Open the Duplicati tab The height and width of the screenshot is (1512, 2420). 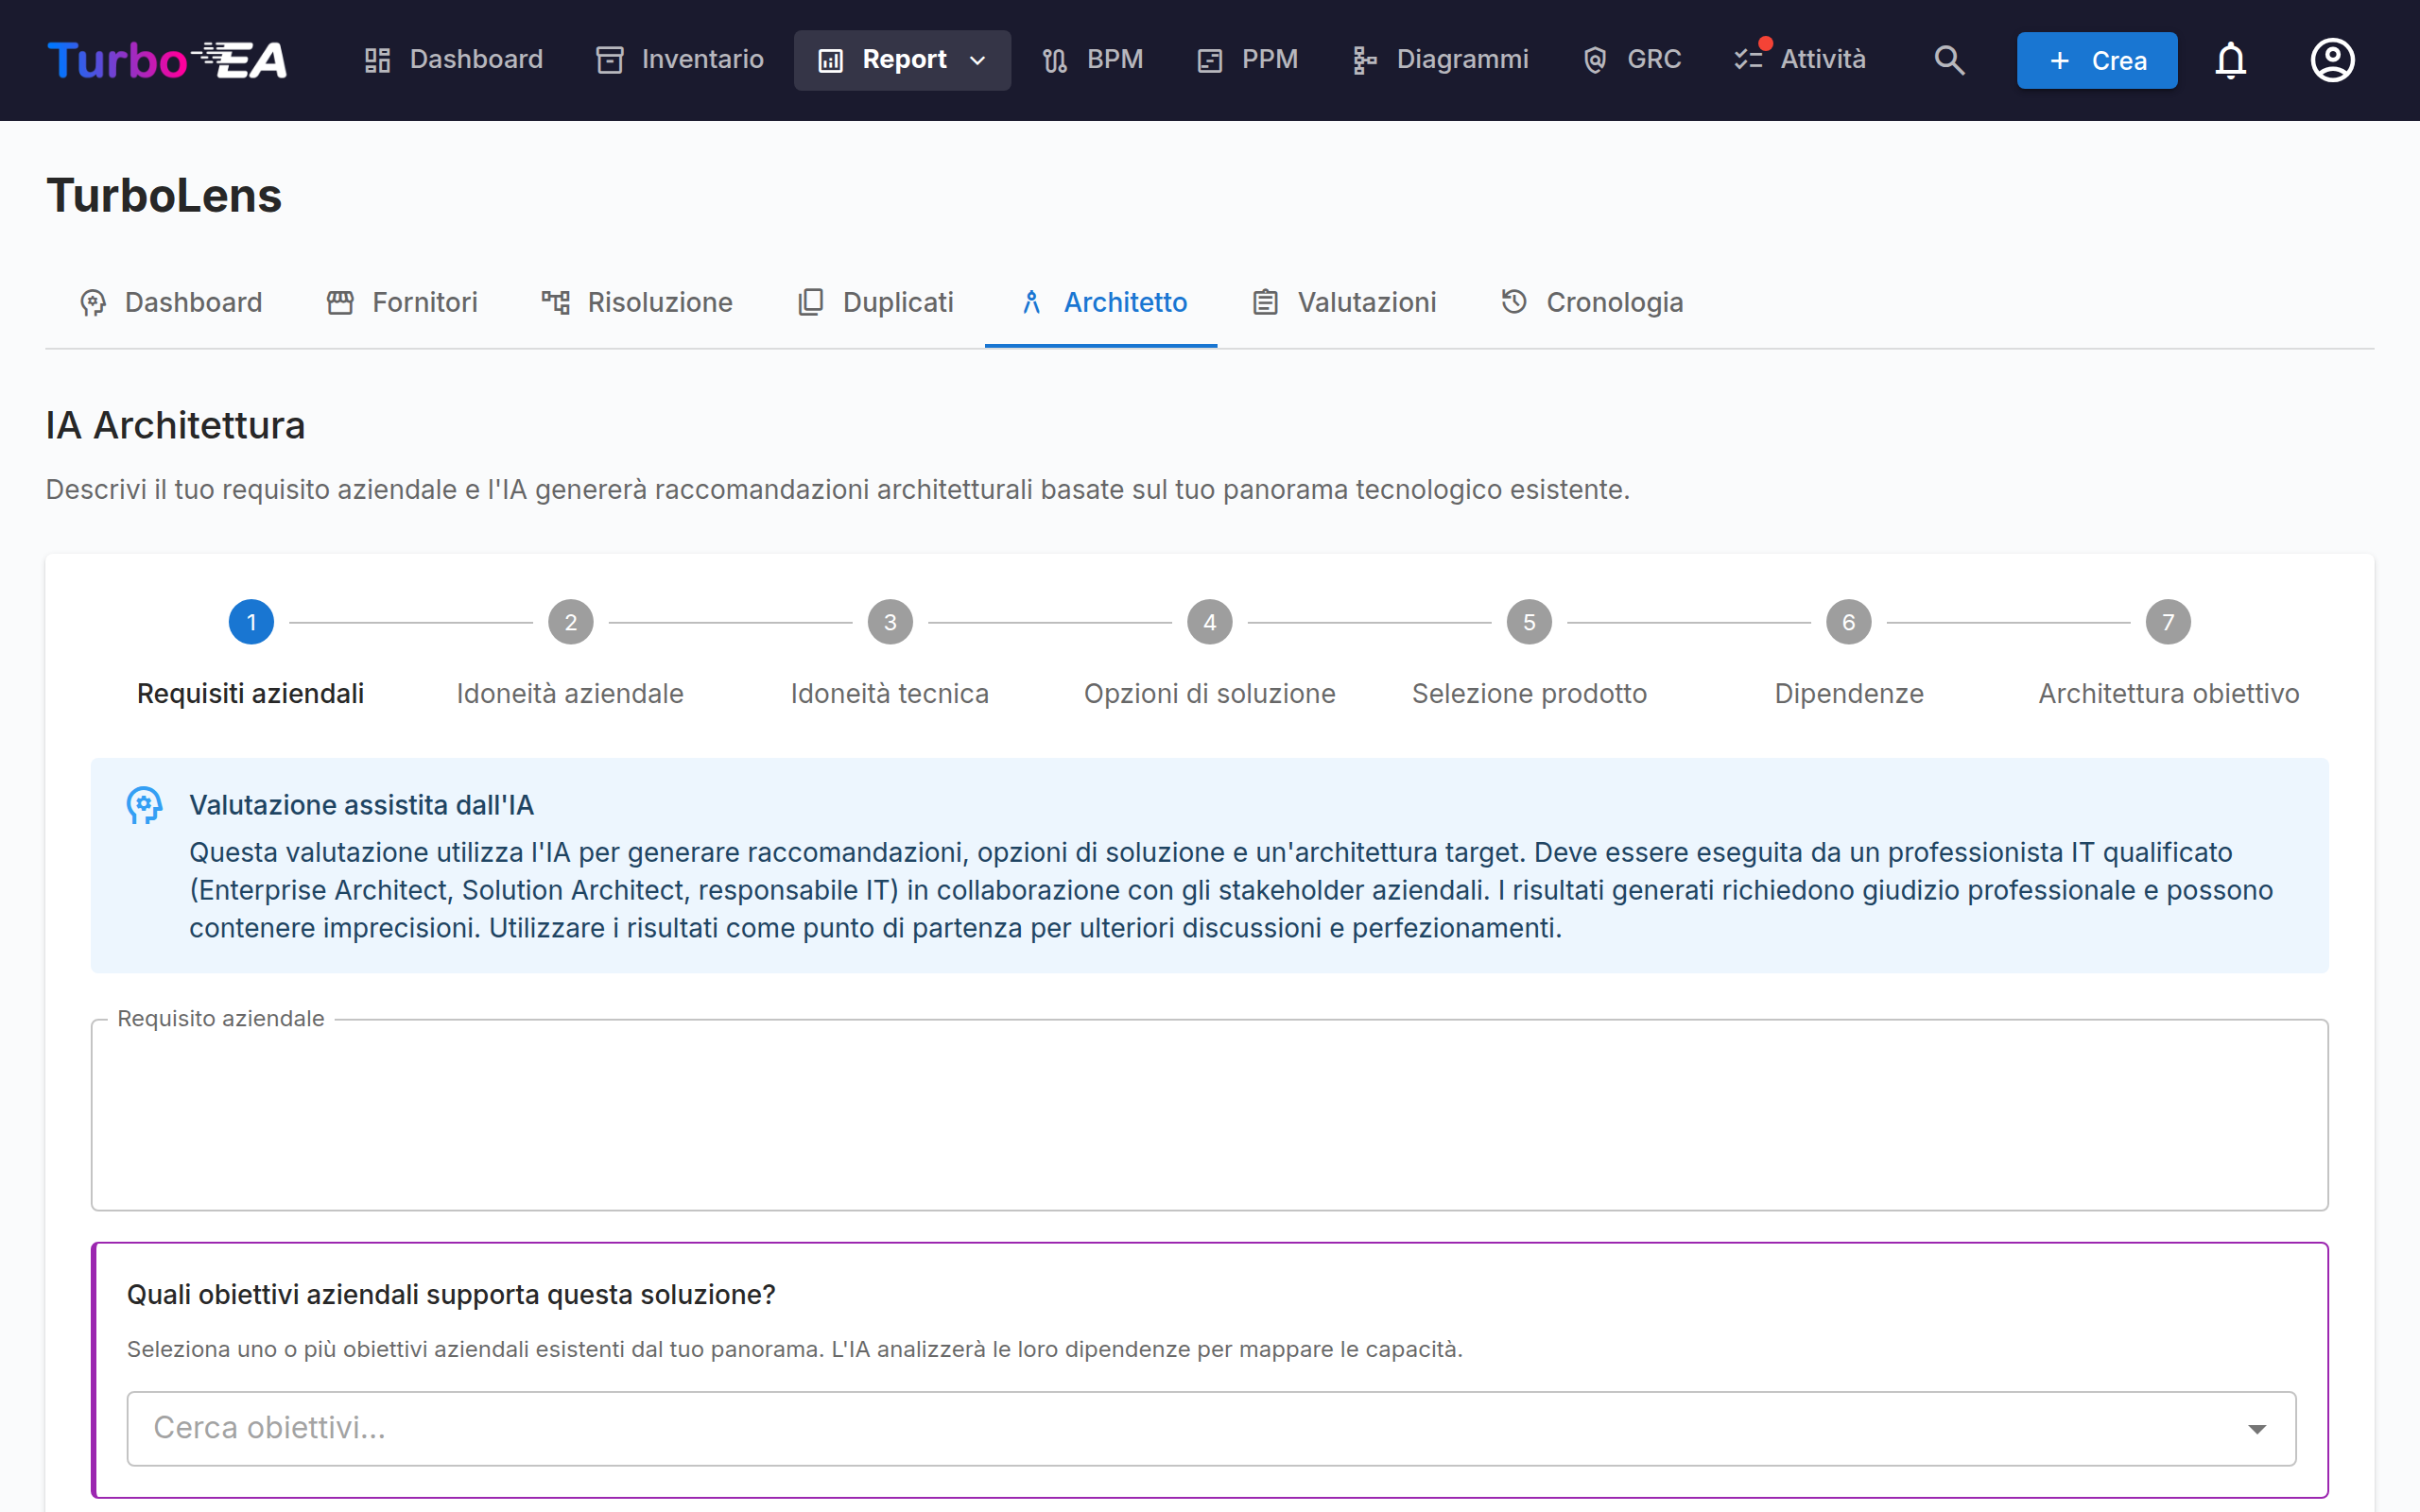tap(876, 302)
